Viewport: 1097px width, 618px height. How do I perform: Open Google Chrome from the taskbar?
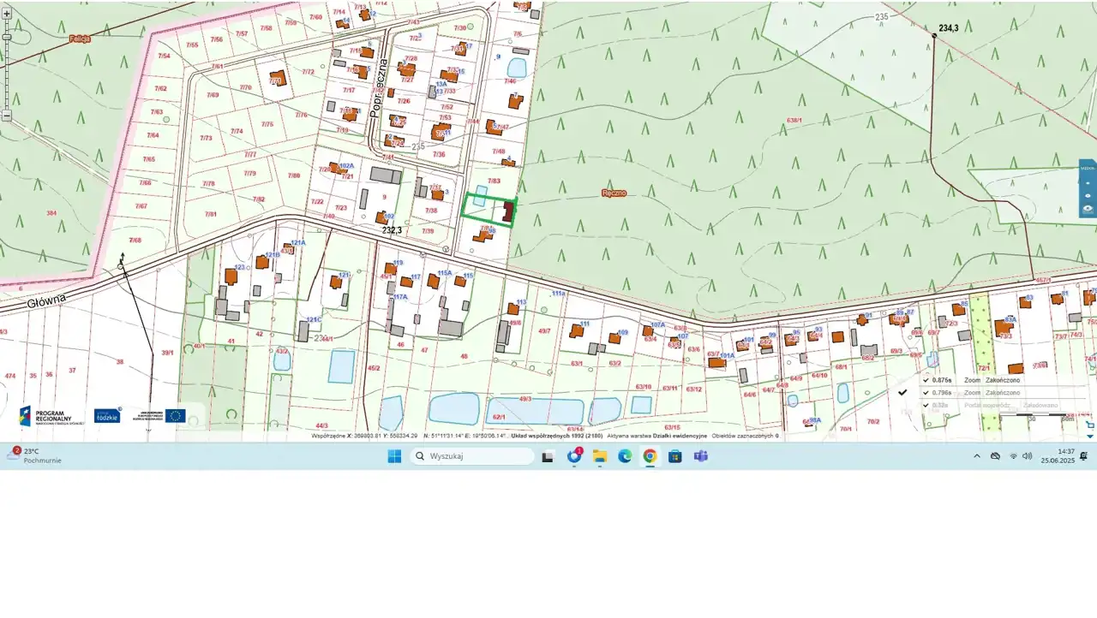[650, 456]
